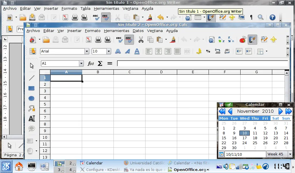Click the Sum sigma button
Screen dimensions: 295x173
click(x=100, y=63)
